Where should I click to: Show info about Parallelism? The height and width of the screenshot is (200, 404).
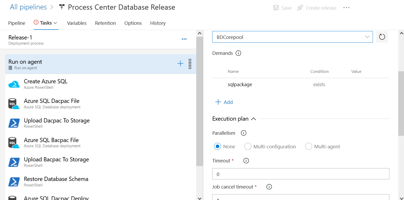[244, 133]
